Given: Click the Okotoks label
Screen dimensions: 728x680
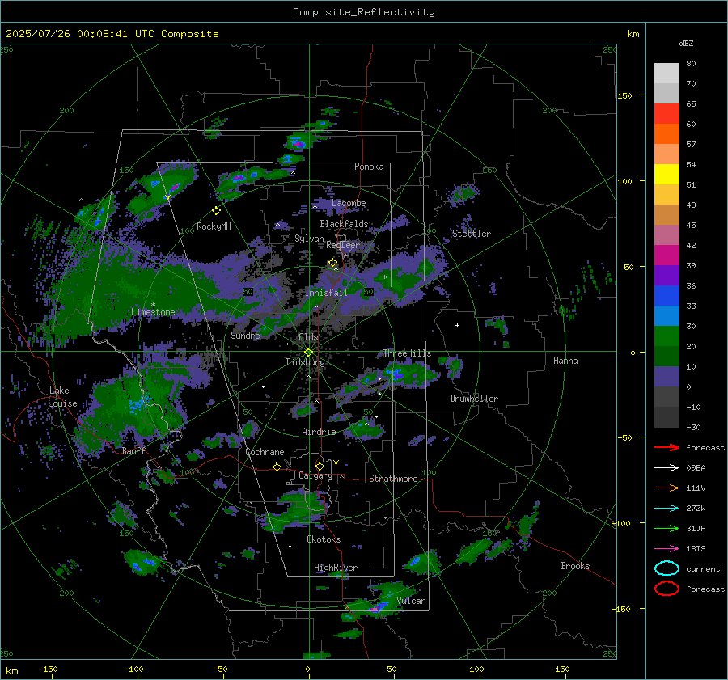Looking at the screenshot, I should 324,539.
